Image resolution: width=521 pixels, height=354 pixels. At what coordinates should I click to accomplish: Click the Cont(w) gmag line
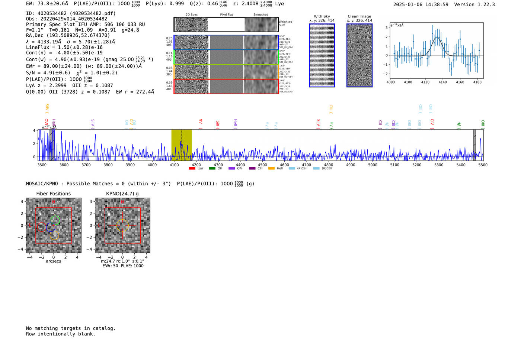tap(90, 59)
